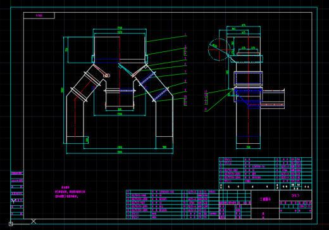Pick the dashed cyan circle in side view

[220, 50]
